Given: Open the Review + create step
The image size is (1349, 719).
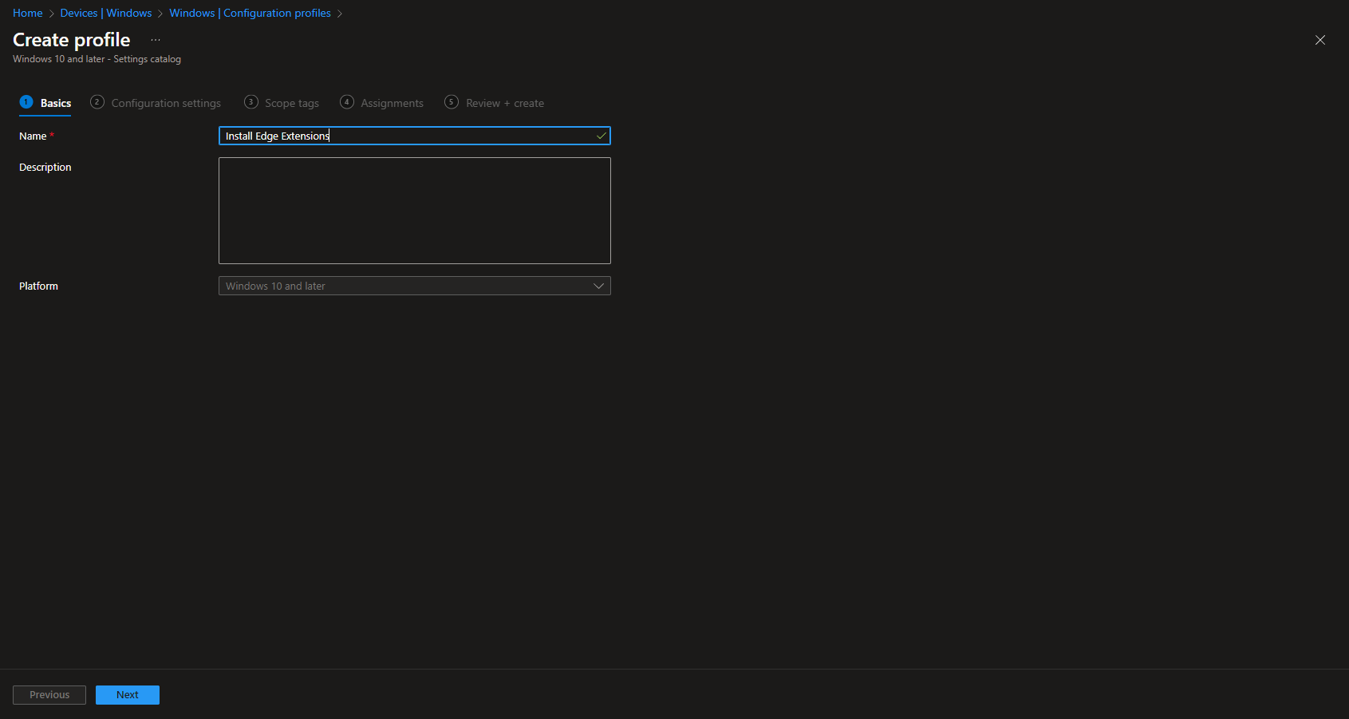Looking at the screenshot, I should [x=505, y=102].
